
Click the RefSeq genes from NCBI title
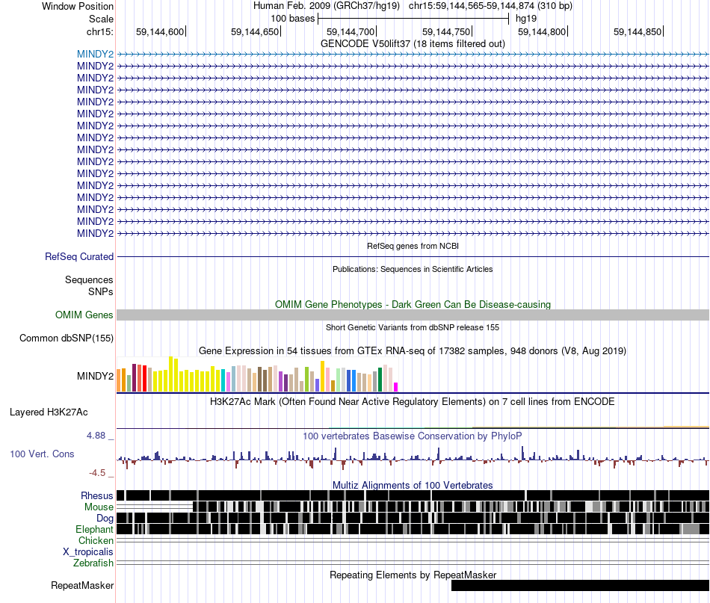pos(413,246)
